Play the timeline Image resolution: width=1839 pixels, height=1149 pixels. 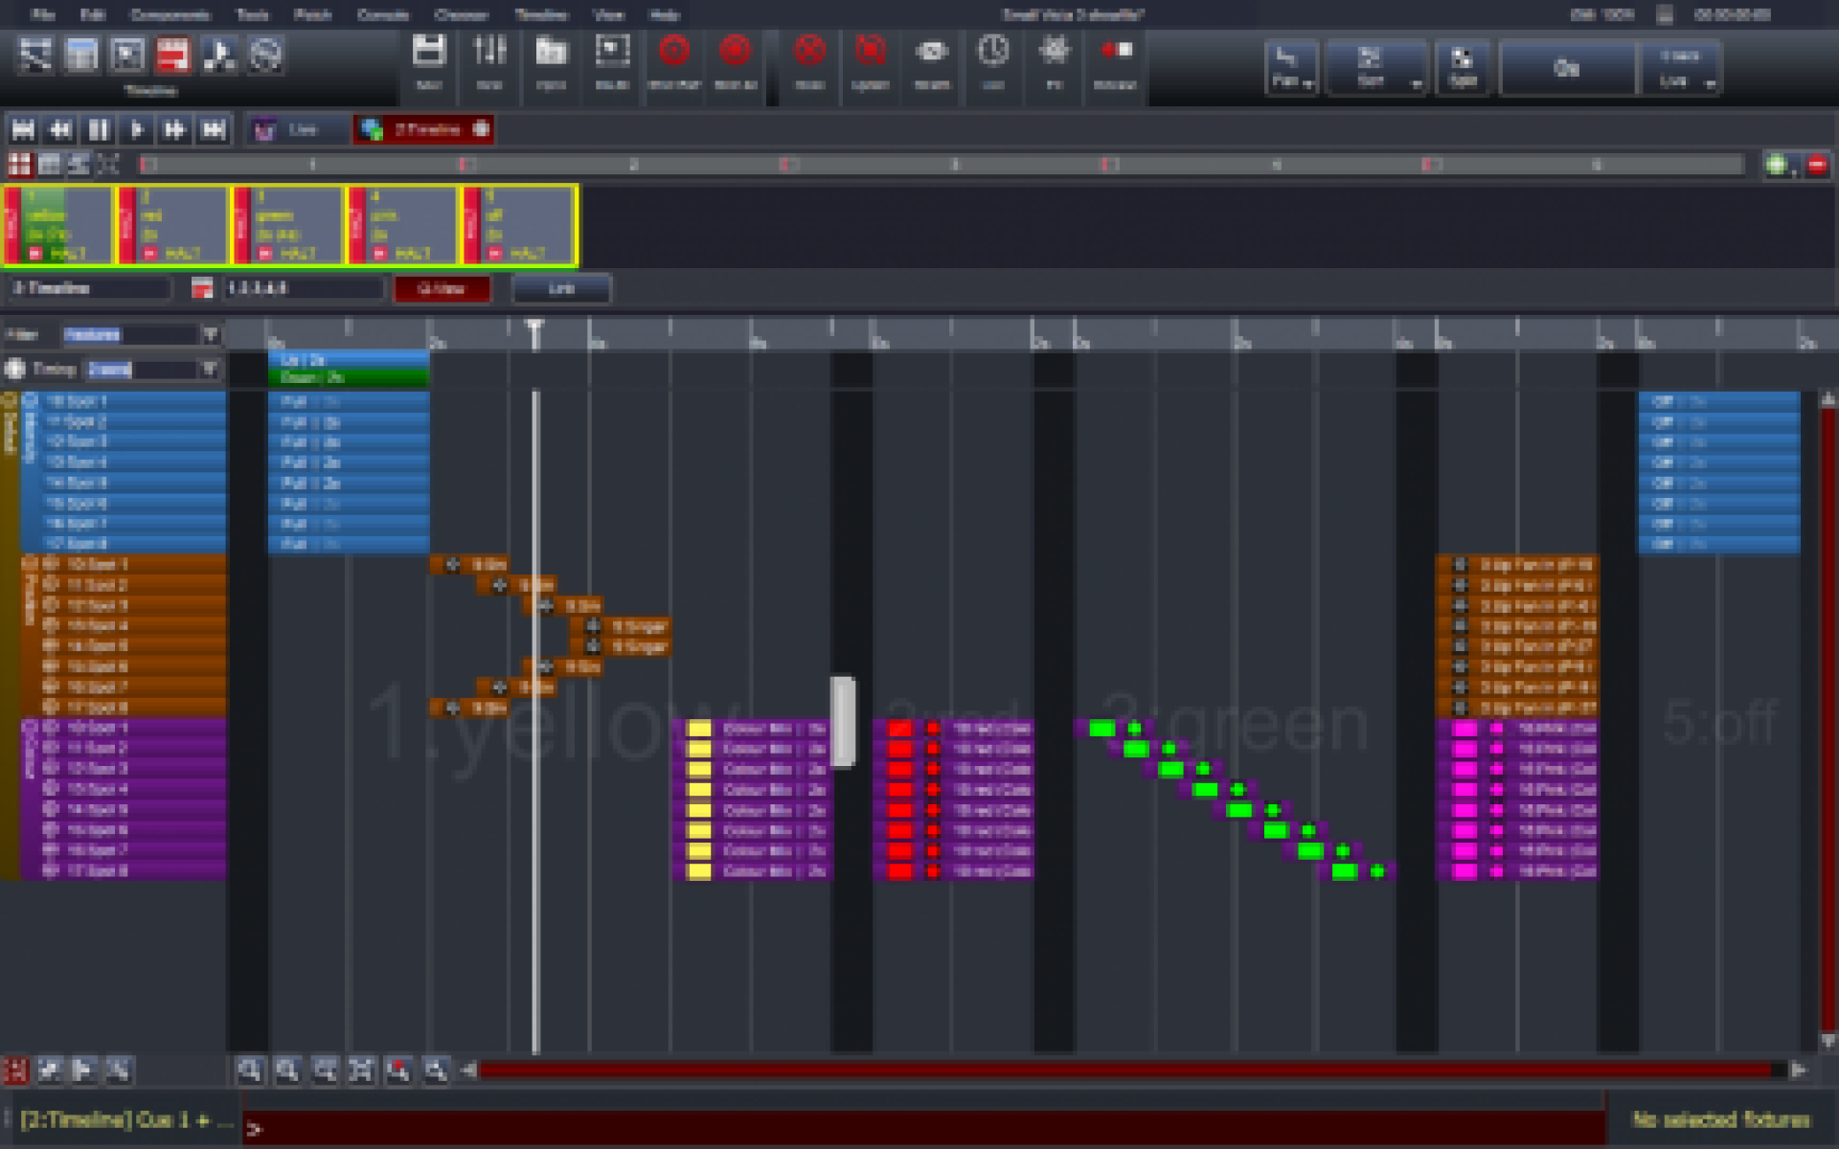[136, 129]
